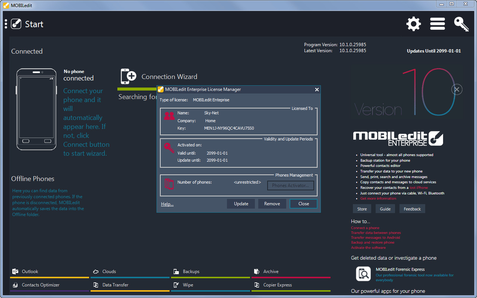Click the Outlook icon
477x298 pixels.
tap(15, 272)
